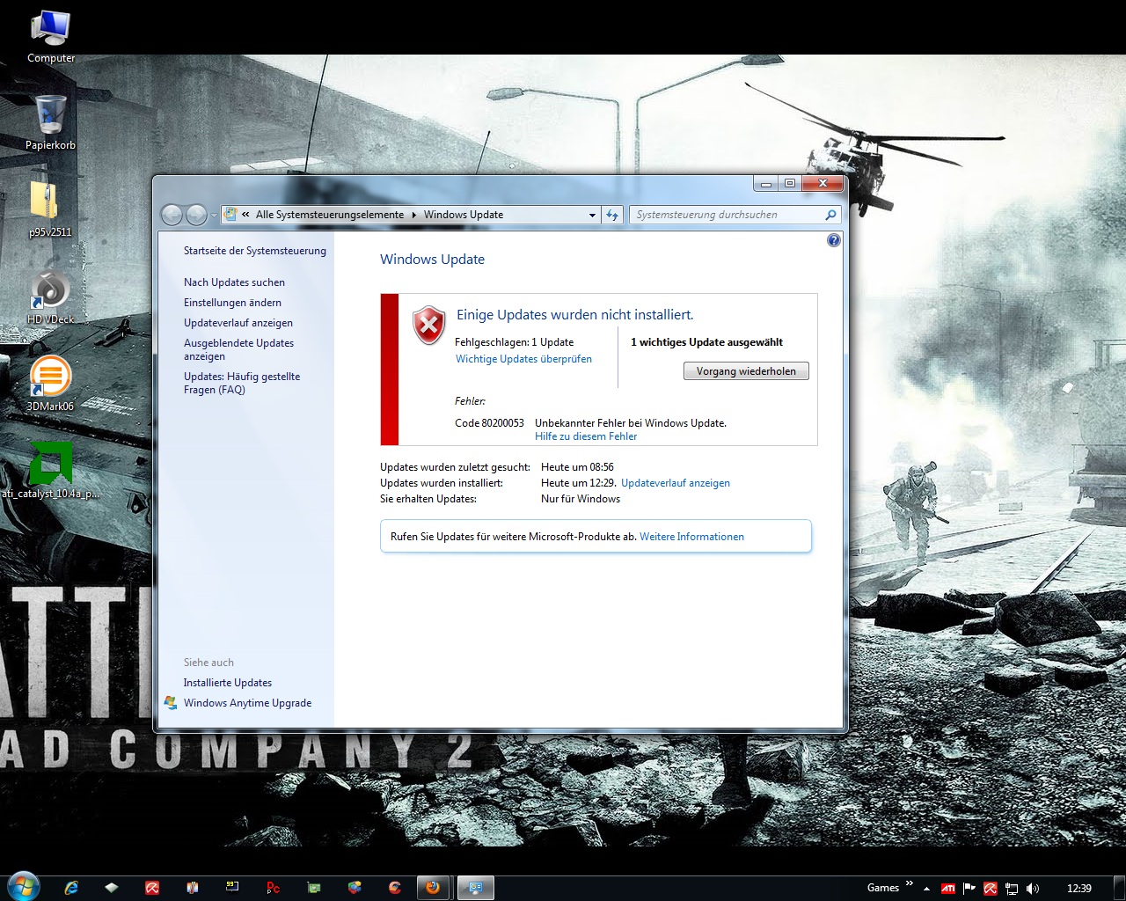The height and width of the screenshot is (901, 1126).
Task: Click the Nur für Windows value
Action: click(580, 499)
